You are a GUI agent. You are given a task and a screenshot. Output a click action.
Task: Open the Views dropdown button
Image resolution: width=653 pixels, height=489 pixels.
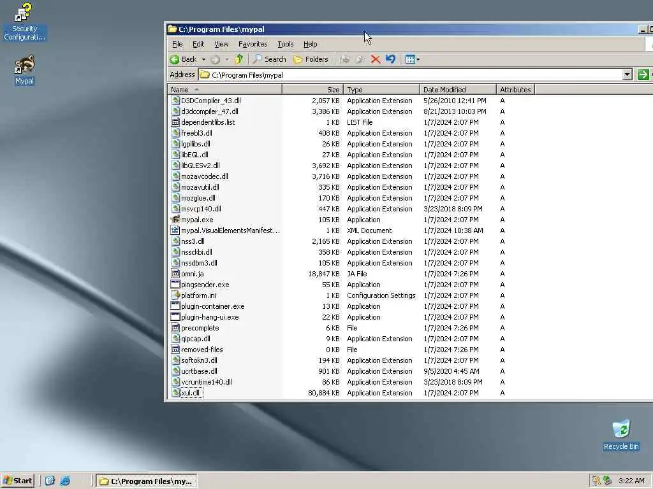(413, 59)
